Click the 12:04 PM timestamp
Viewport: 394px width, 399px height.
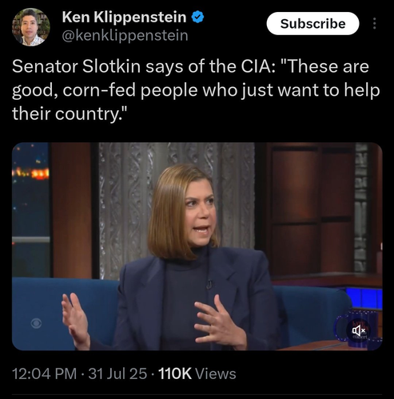45,373
